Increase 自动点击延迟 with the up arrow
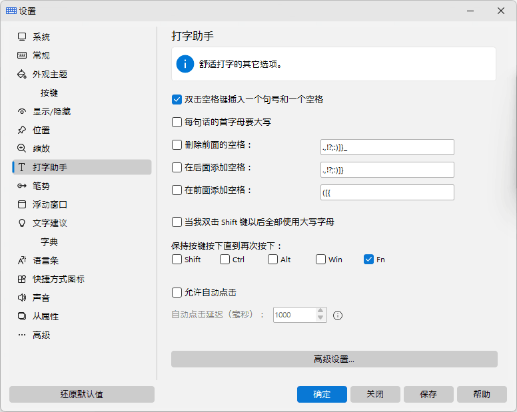The height and width of the screenshot is (412, 517). tap(320, 311)
